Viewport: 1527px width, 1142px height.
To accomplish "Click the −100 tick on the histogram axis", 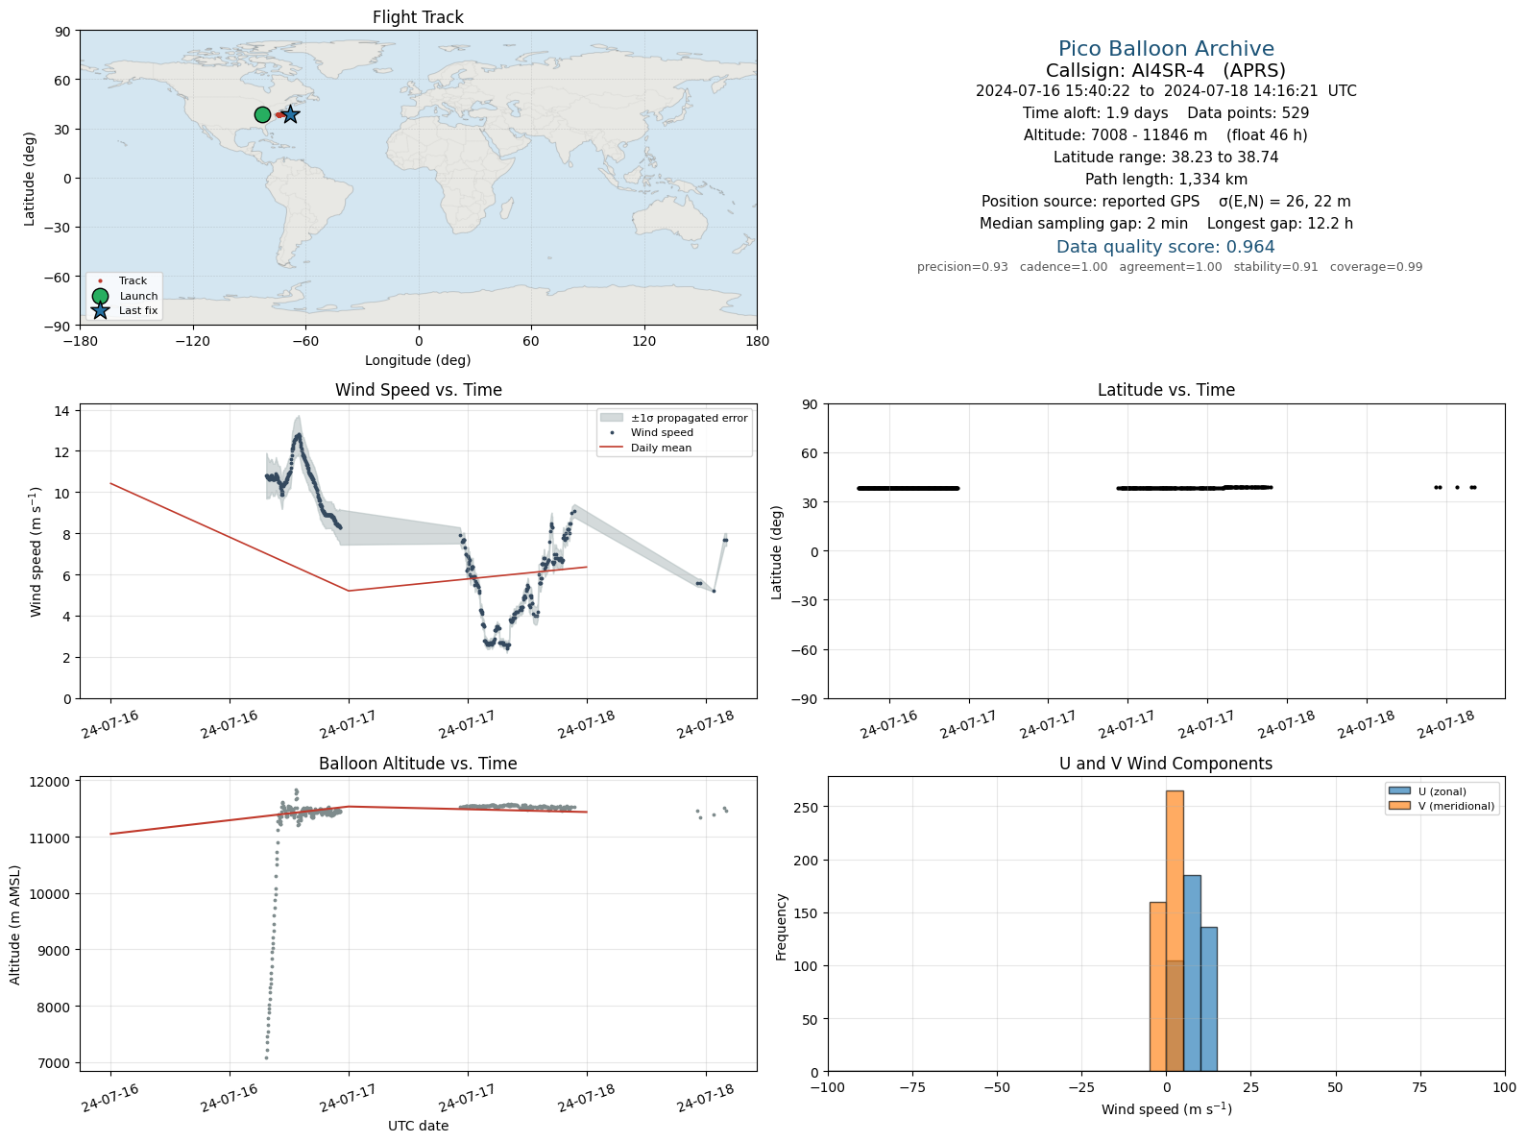I will 828,1087.
